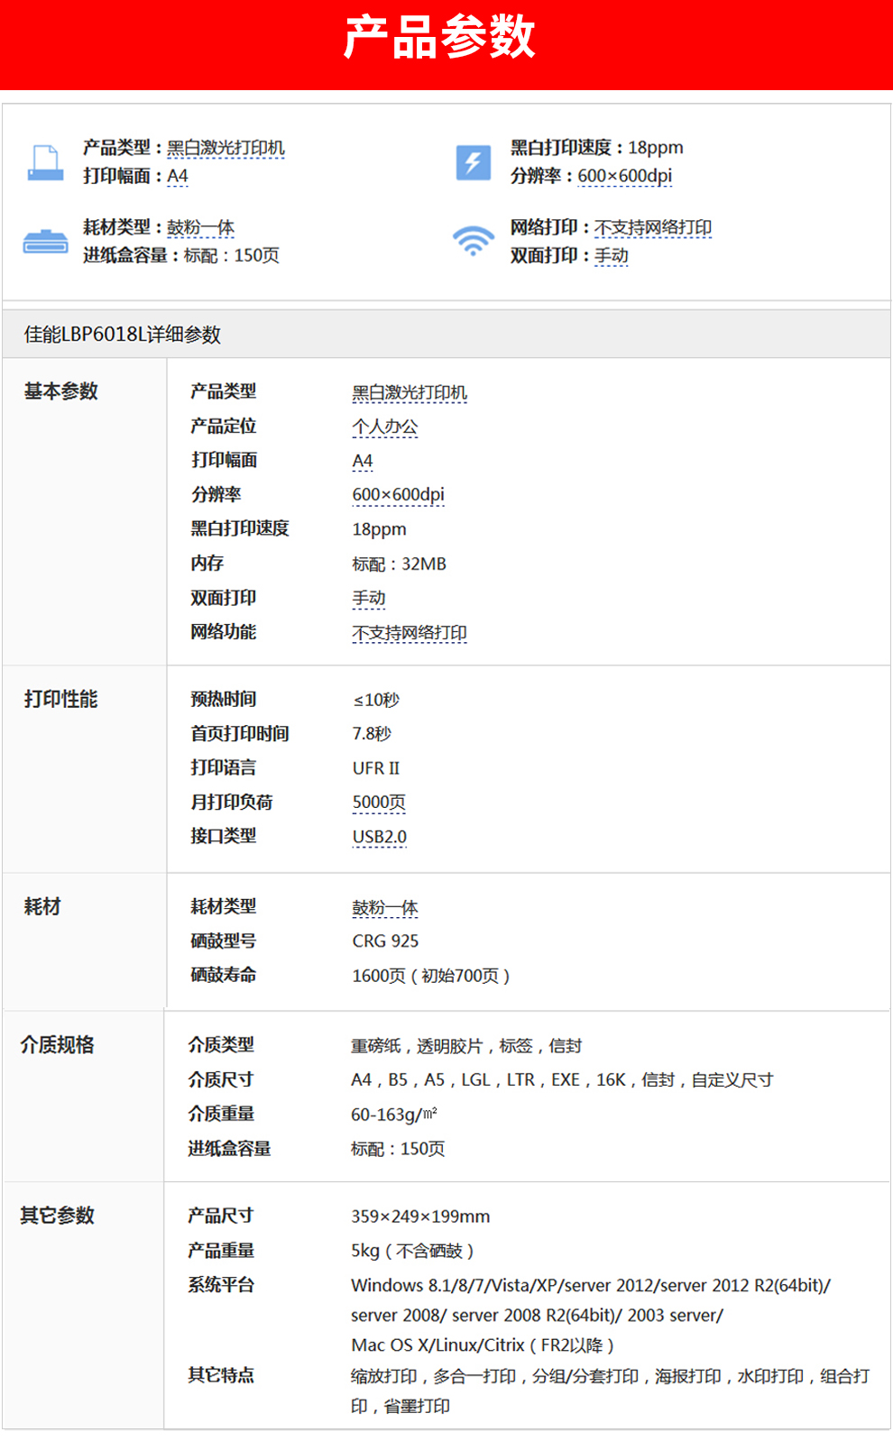Click the 首页打印时间 row label
This screenshot has height=1450, width=893.
[x=240, y=733]
